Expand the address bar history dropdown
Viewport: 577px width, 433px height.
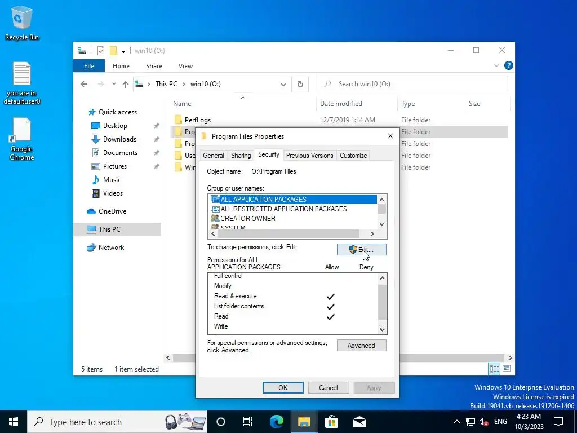(283, 85)
